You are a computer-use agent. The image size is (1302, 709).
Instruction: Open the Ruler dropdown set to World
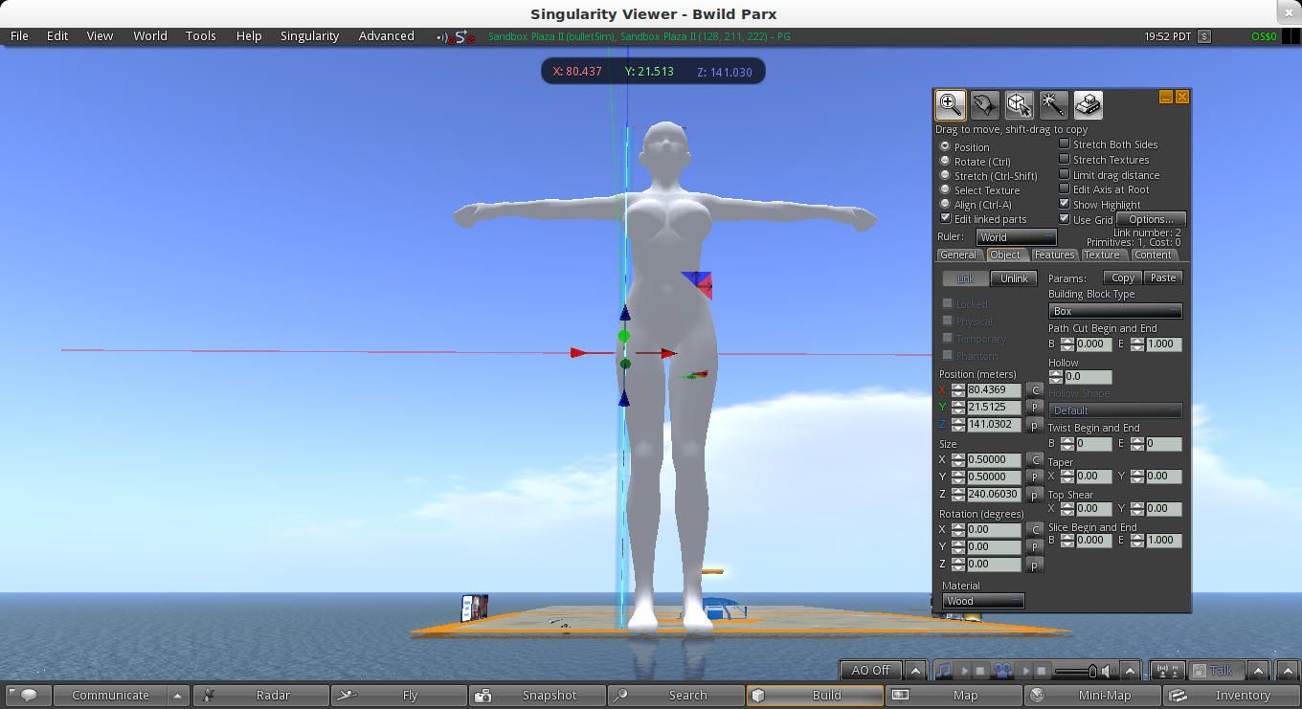click(1016, 237)
